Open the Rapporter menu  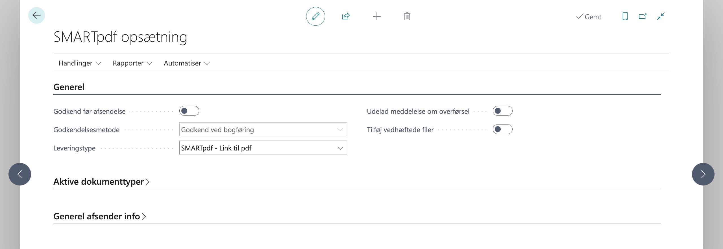coord(132,63)
